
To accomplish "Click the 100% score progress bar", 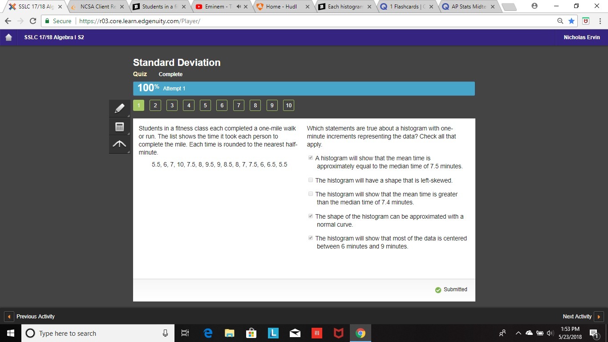I will click(x=304, y=88).
